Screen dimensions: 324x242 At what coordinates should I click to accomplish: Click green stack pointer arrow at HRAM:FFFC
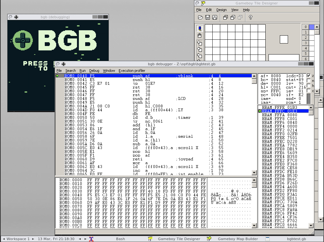pyautogui.click(x=260, y=111)
